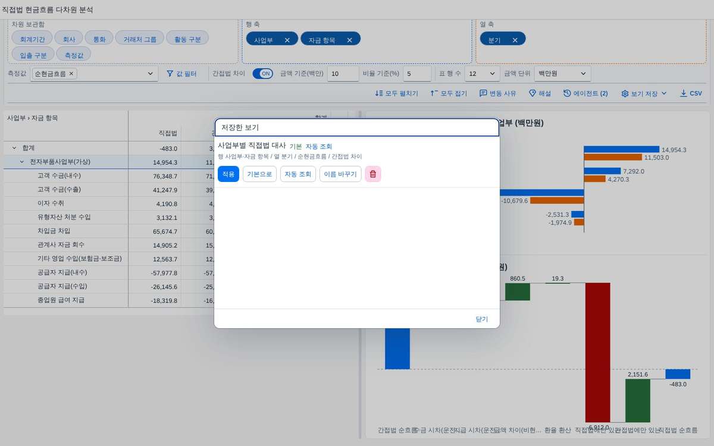
Task: Remove 자금 항목 chip from row axis
Action: click(350, 40)
